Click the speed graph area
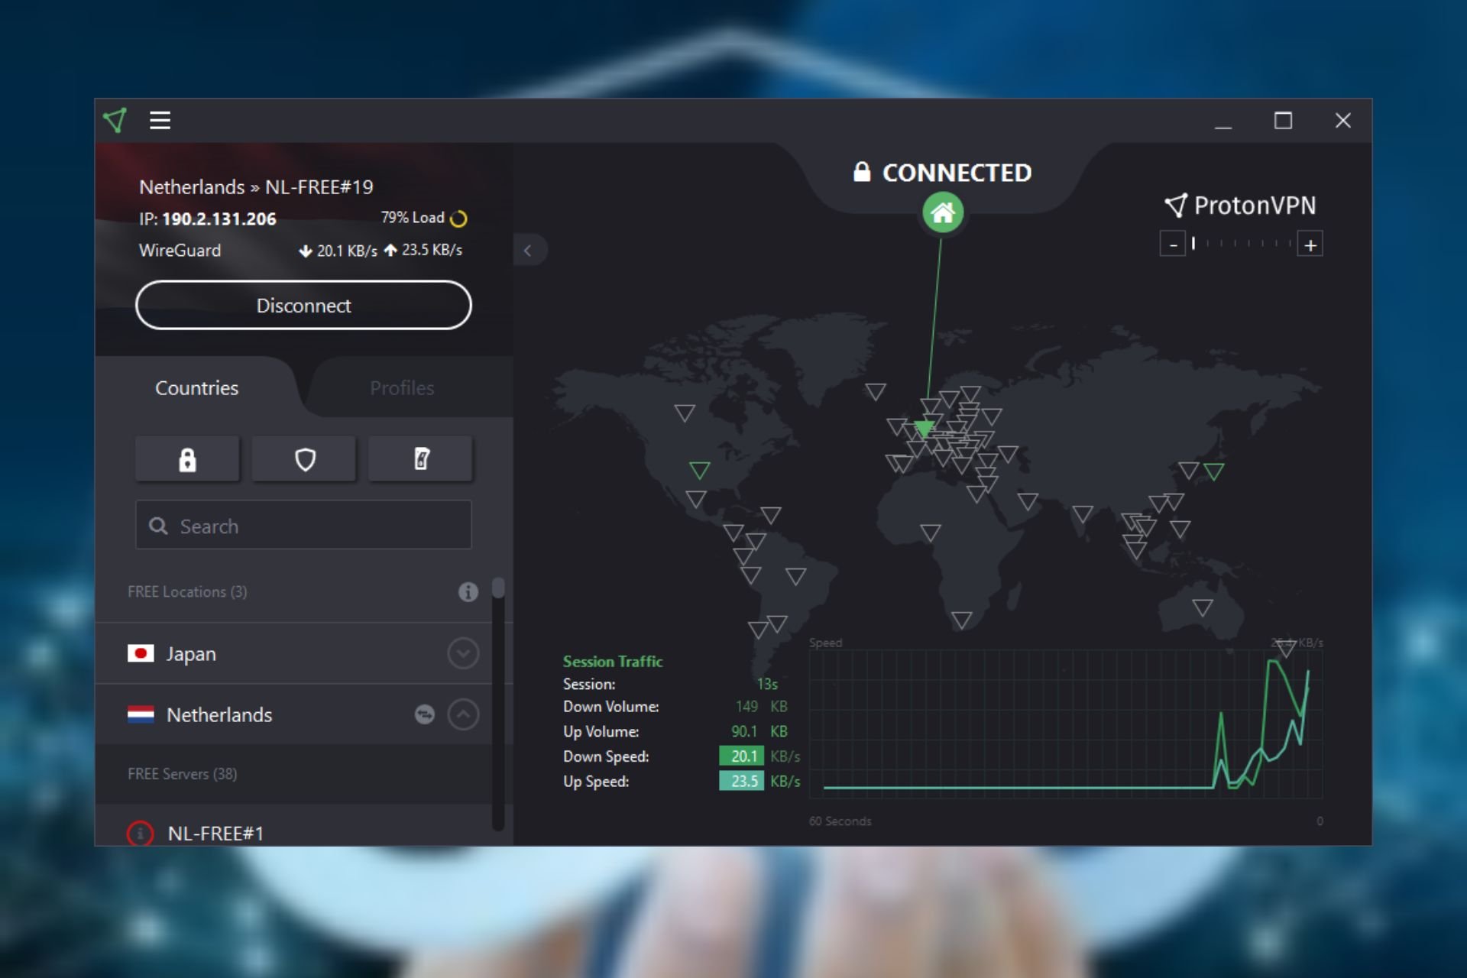The width and height of the screenshot is (1467, 978). [1066, 724]
